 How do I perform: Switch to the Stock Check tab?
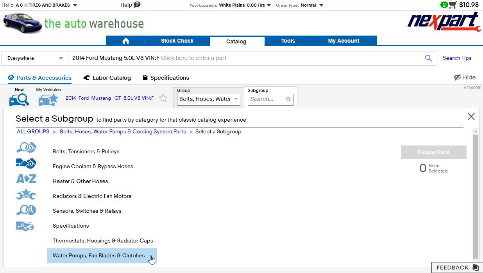point(177,41)
